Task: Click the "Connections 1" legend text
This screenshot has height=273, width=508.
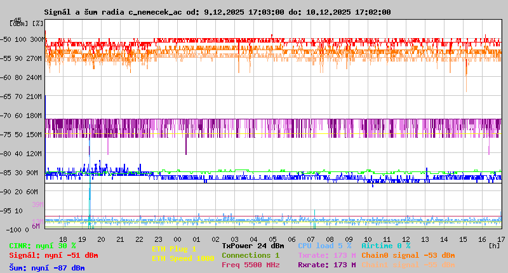Action: pos(250,255)
